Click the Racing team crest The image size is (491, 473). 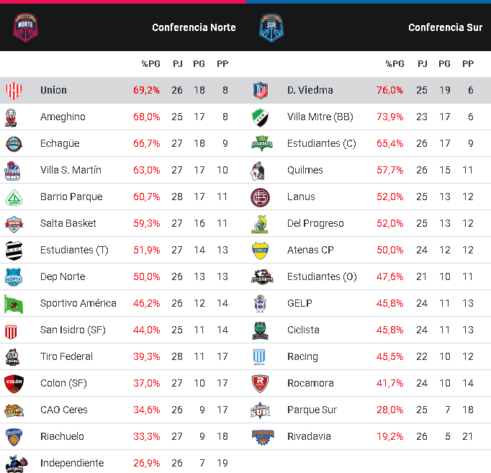tap(260, 356)
